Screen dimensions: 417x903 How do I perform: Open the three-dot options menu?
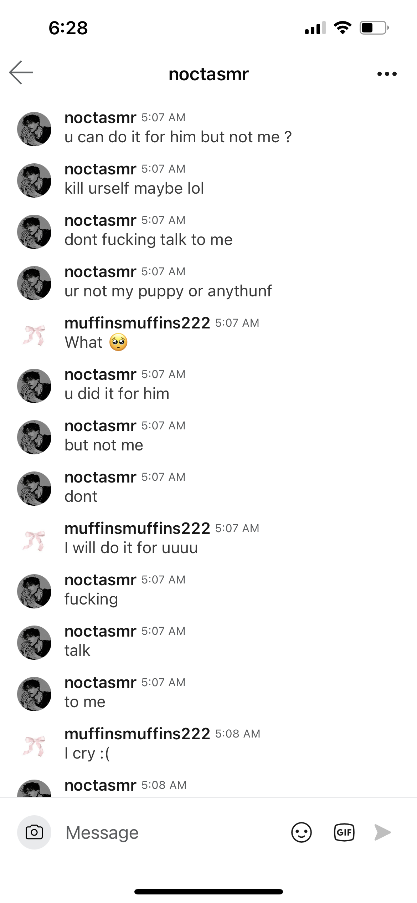tap(387, 74)
